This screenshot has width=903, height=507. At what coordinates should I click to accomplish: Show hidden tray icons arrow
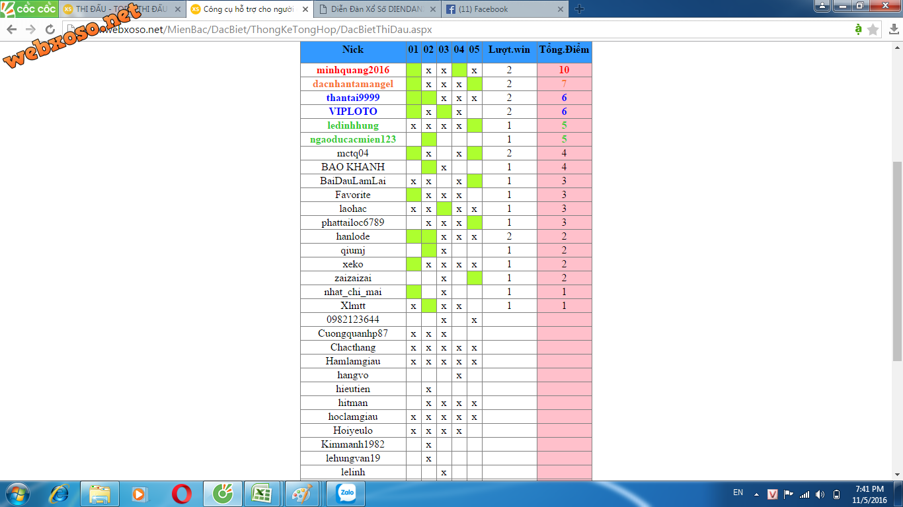[756, 494]
